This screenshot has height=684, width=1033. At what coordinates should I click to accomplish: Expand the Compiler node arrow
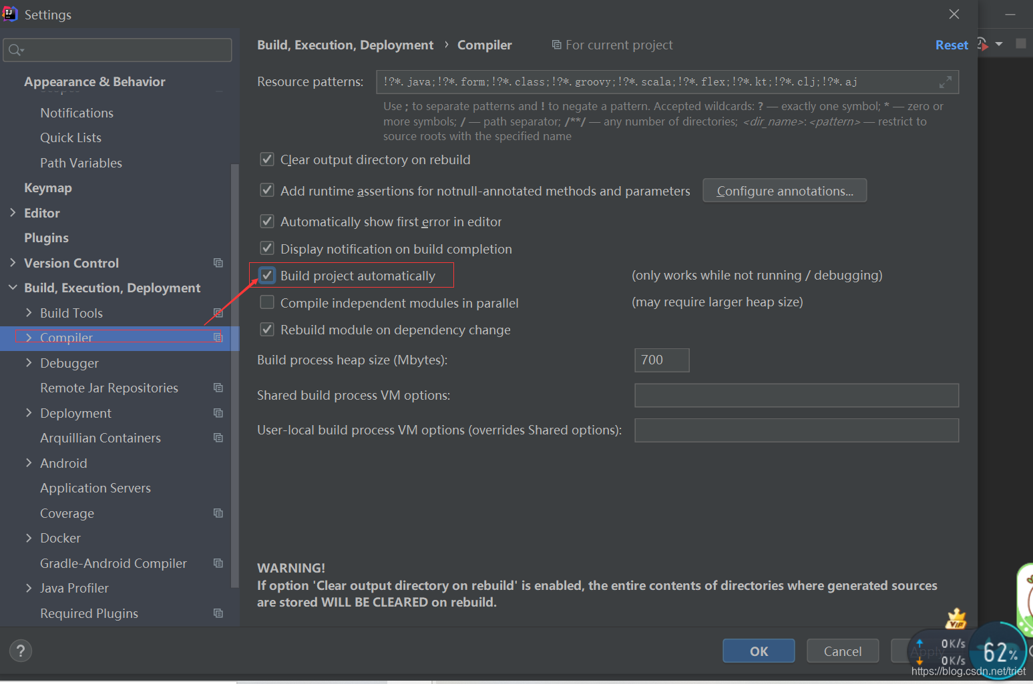click(29, 338)
